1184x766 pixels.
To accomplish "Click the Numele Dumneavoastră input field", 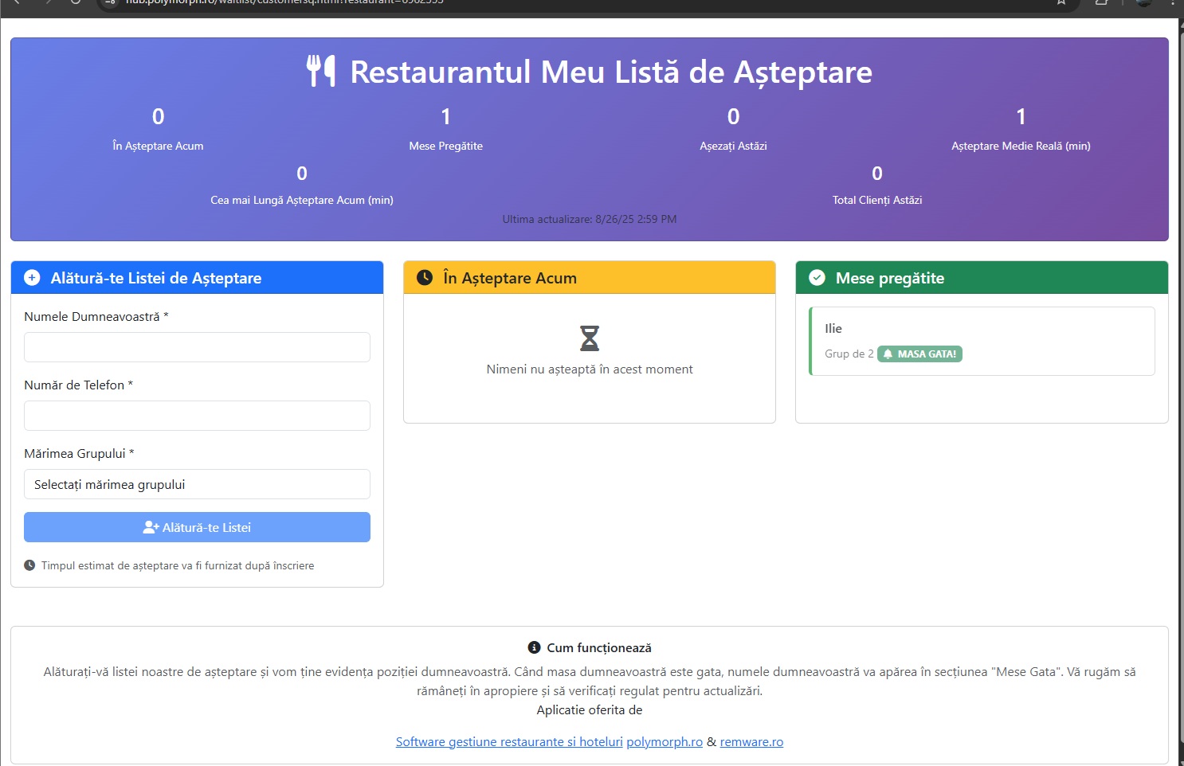I will (197, 347).
